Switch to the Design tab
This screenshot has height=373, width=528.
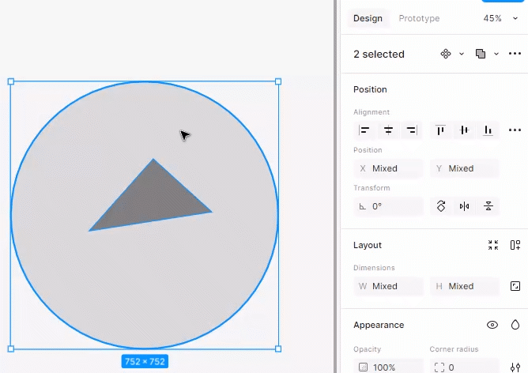[368, 18]
